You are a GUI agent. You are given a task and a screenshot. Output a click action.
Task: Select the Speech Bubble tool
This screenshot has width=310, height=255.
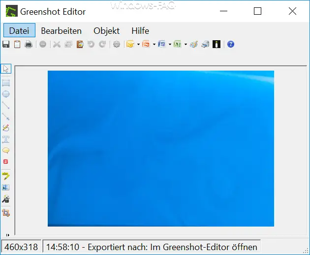(6, 151)
